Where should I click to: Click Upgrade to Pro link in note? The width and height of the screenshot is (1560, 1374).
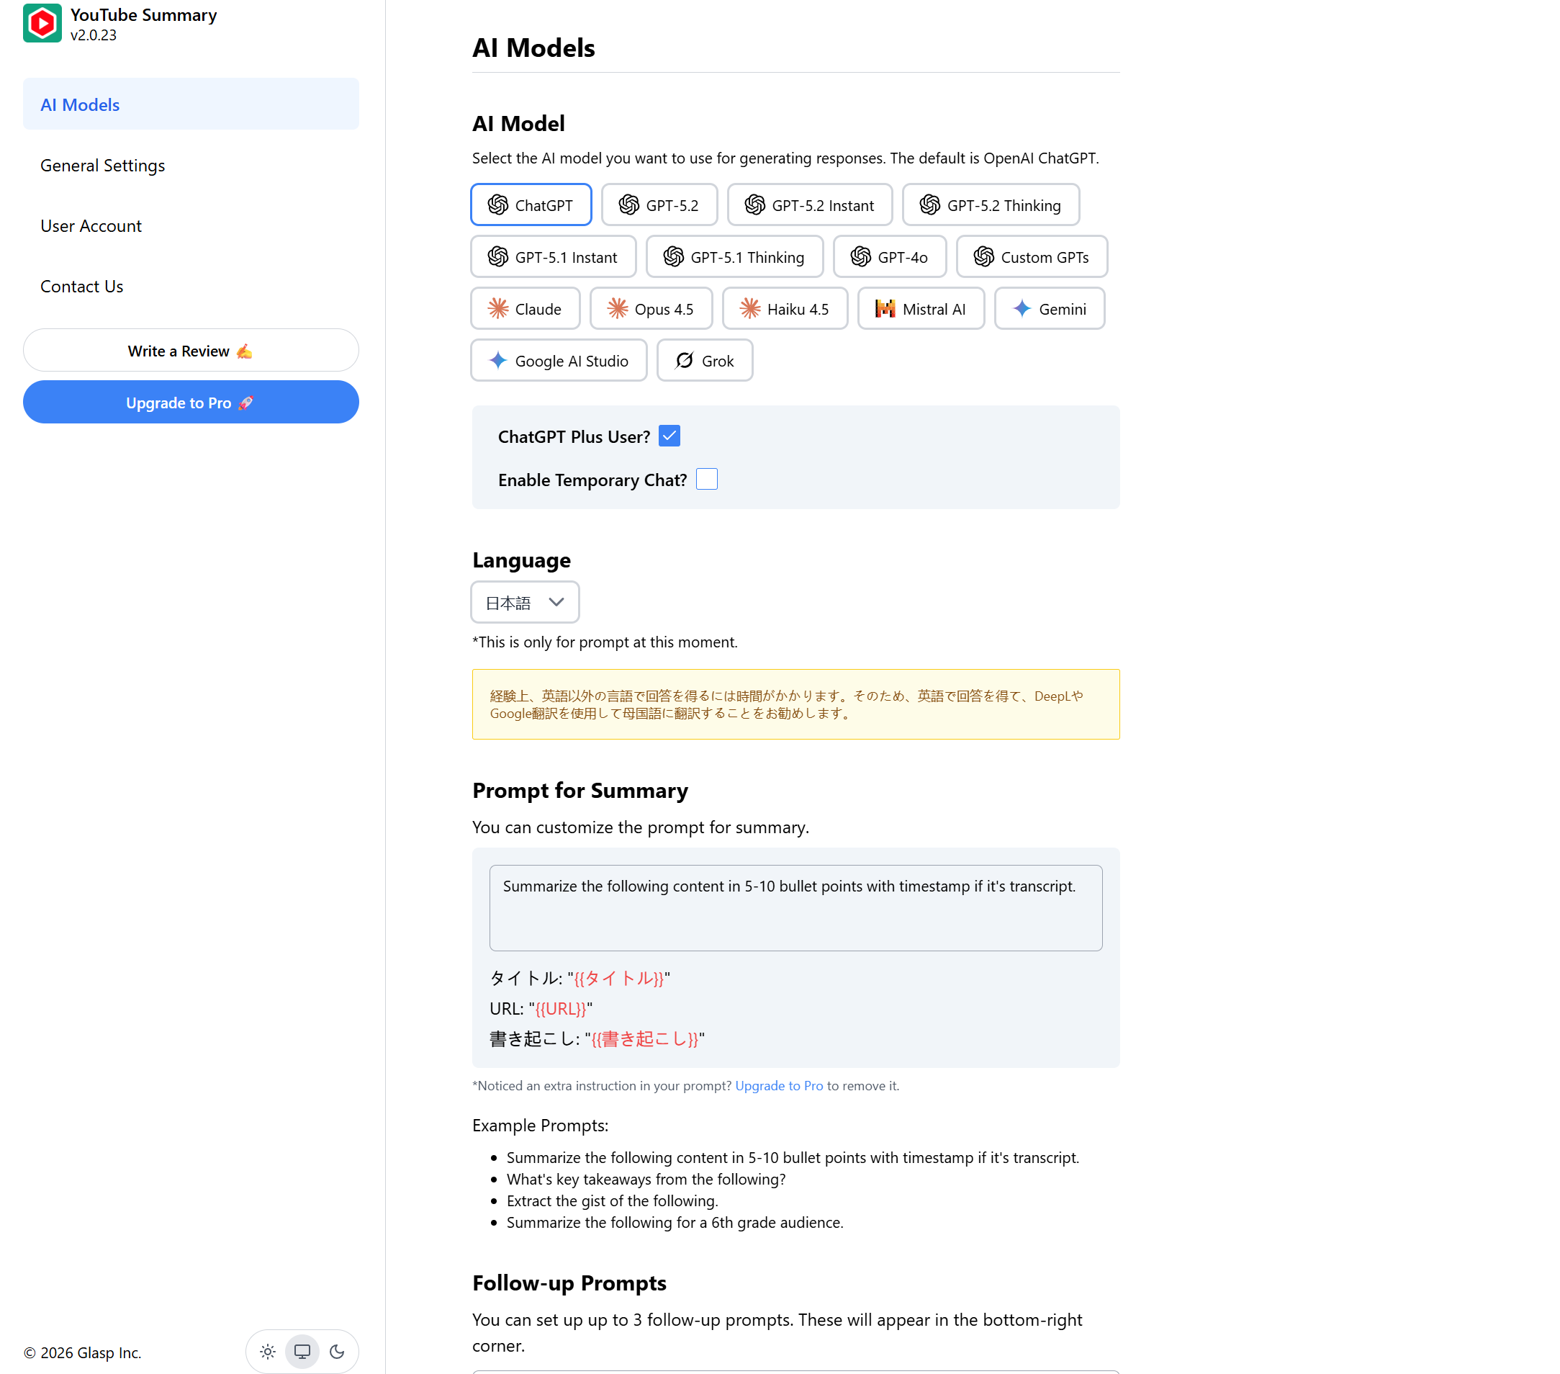[x=778, y=1085]
